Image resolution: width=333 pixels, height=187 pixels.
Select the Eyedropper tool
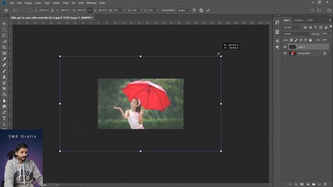4,59
